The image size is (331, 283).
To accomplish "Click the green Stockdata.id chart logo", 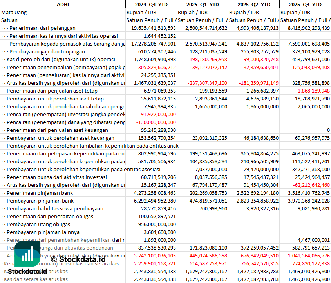I will [x=27, y=253].
